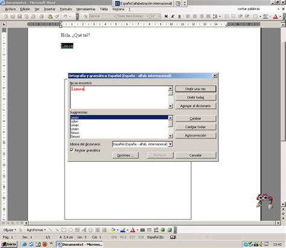Toggle italic with the K button
Screen dimensions: 286x248
pos(173,16)
